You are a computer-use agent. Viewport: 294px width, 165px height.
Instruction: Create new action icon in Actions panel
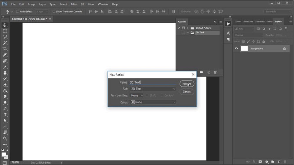[x=208, y=72]
